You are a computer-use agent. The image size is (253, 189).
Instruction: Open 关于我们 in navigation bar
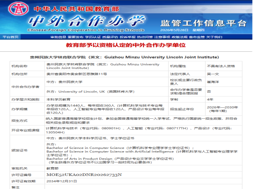point(214,37)
